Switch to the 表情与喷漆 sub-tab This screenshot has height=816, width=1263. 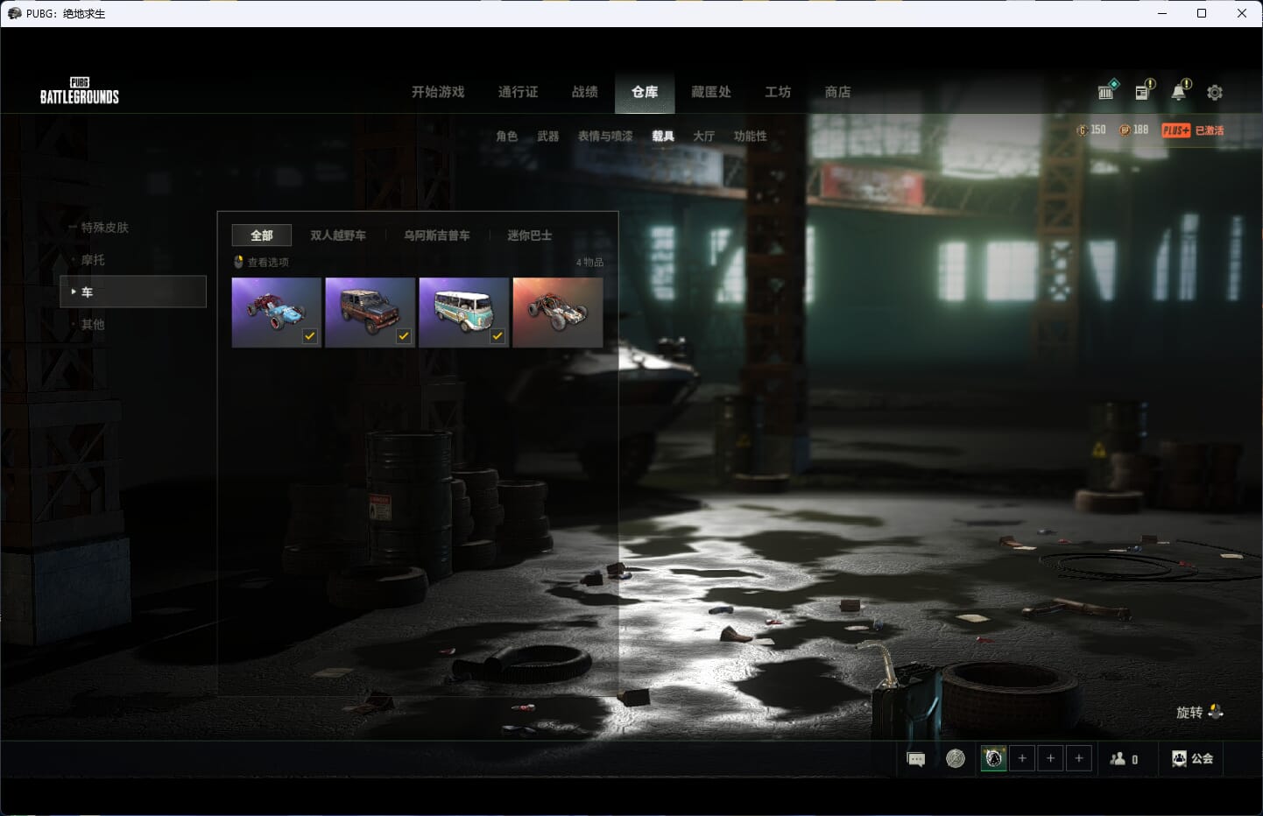605,137
